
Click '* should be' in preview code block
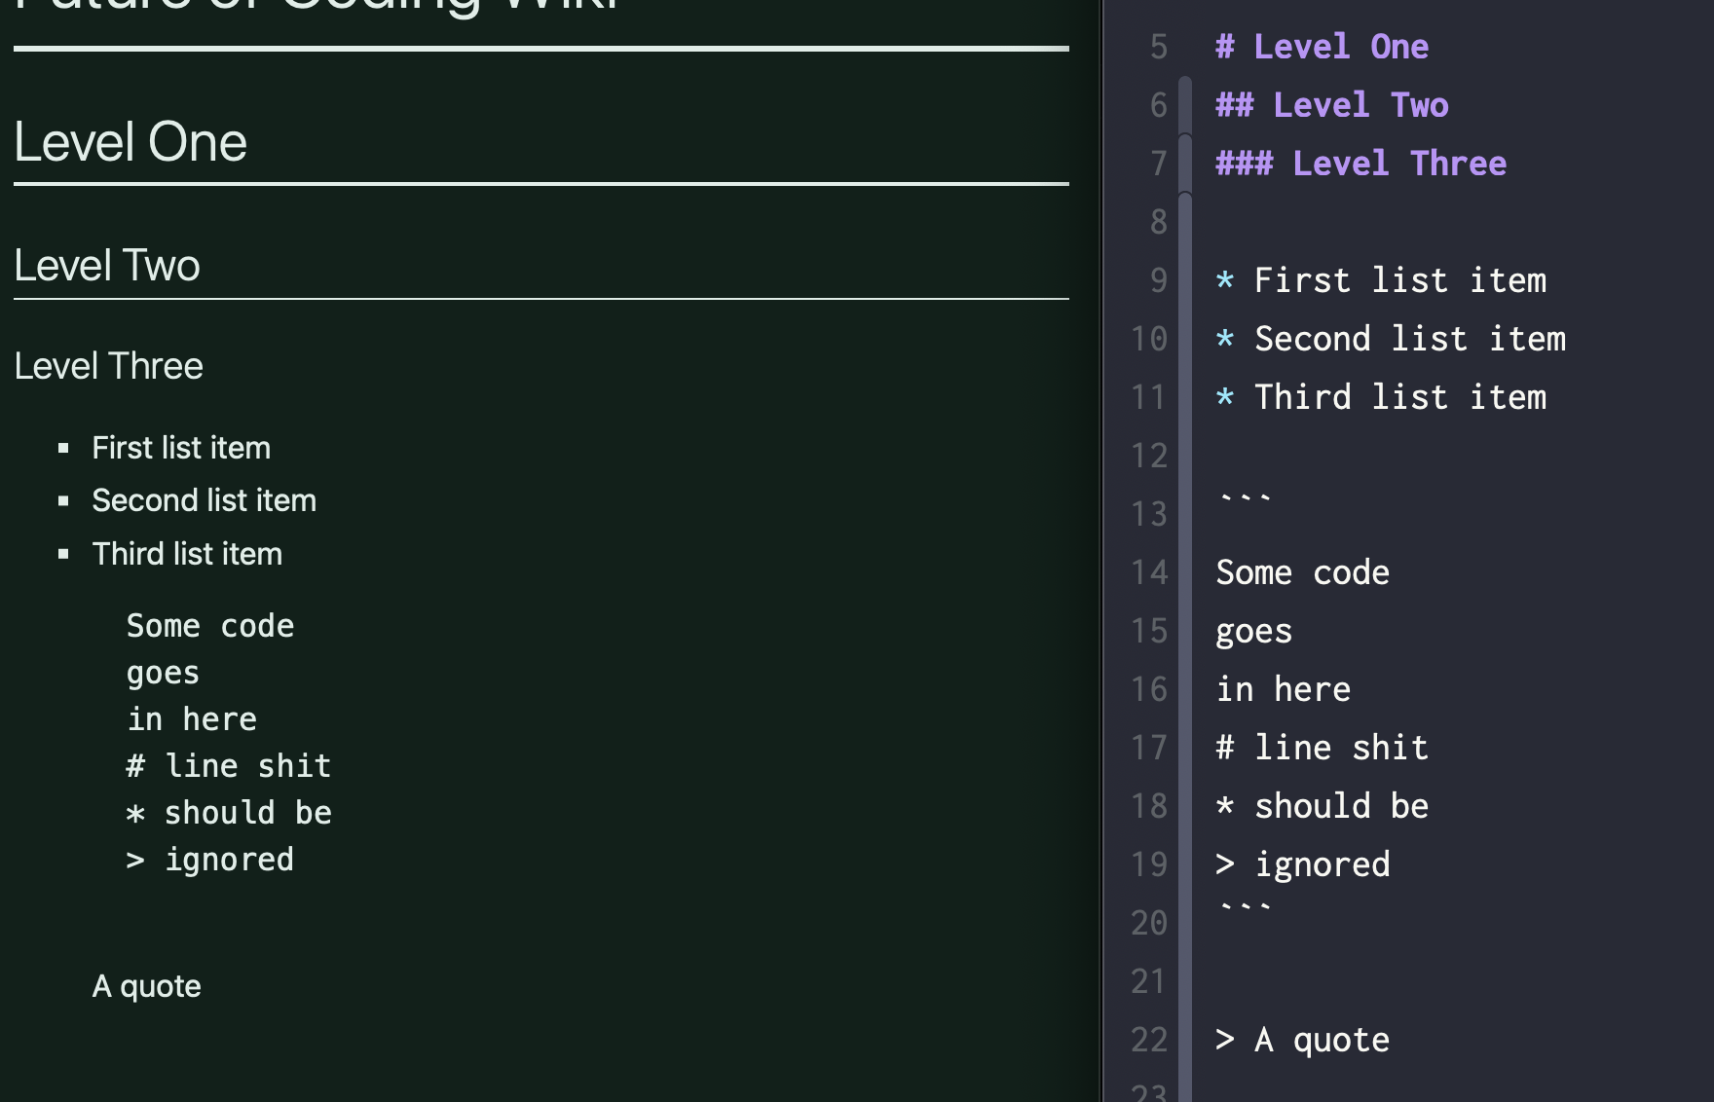(x=229, y=813)
